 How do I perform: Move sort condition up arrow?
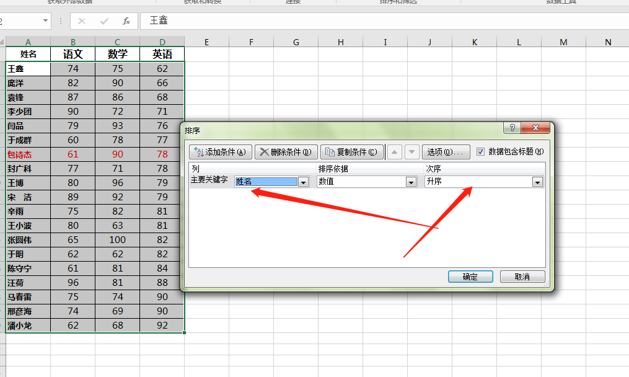pos(395,152)
